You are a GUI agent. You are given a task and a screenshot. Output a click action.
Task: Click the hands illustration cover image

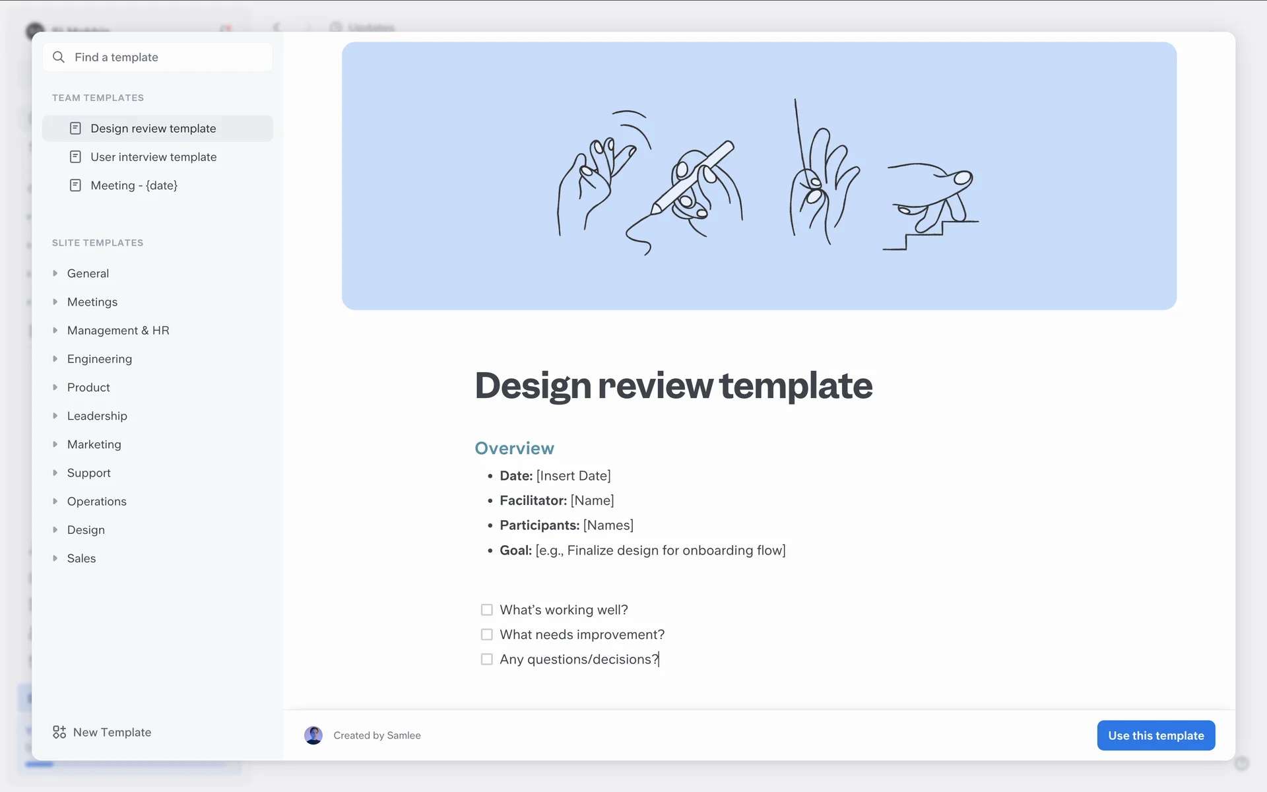tap(759, 176)
